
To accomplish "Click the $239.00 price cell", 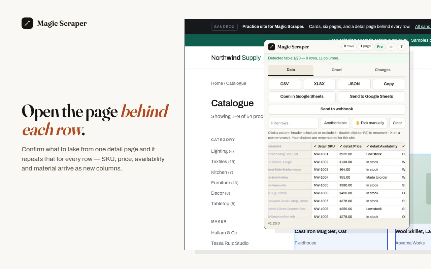I will point(351,154).
